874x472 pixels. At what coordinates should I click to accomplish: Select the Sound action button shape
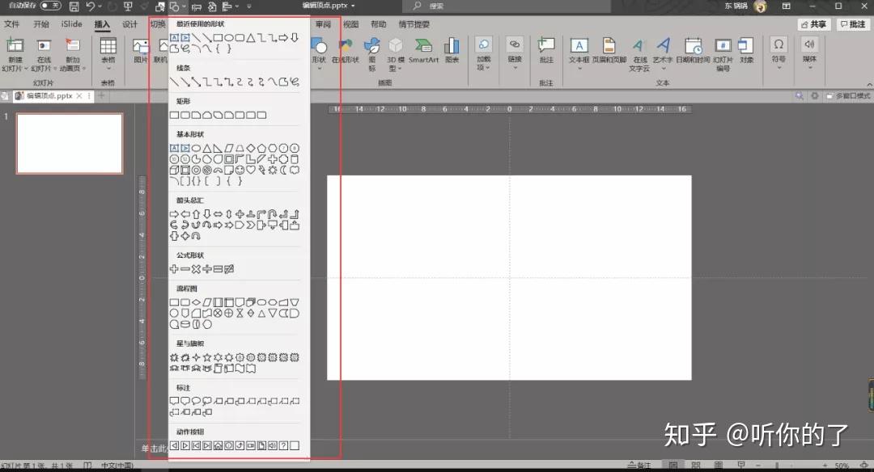272,446
